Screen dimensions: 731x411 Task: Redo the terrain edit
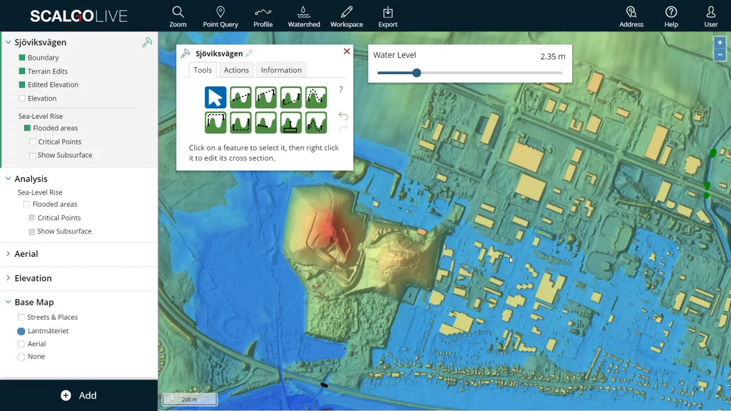[343, 129]
